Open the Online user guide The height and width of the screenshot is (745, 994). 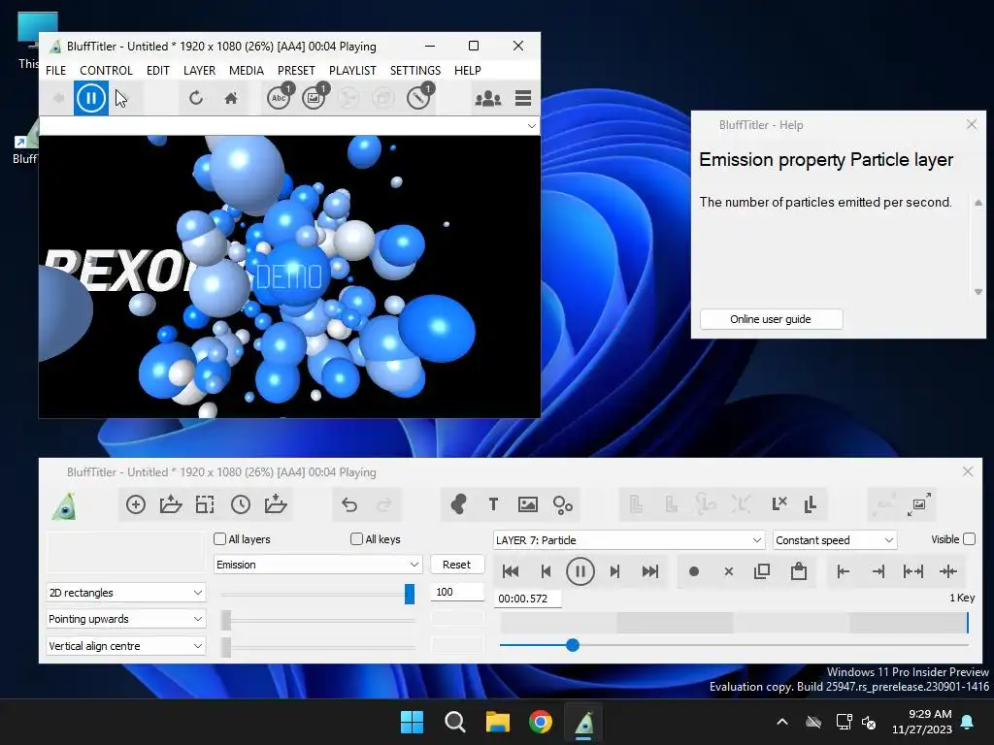771,319
